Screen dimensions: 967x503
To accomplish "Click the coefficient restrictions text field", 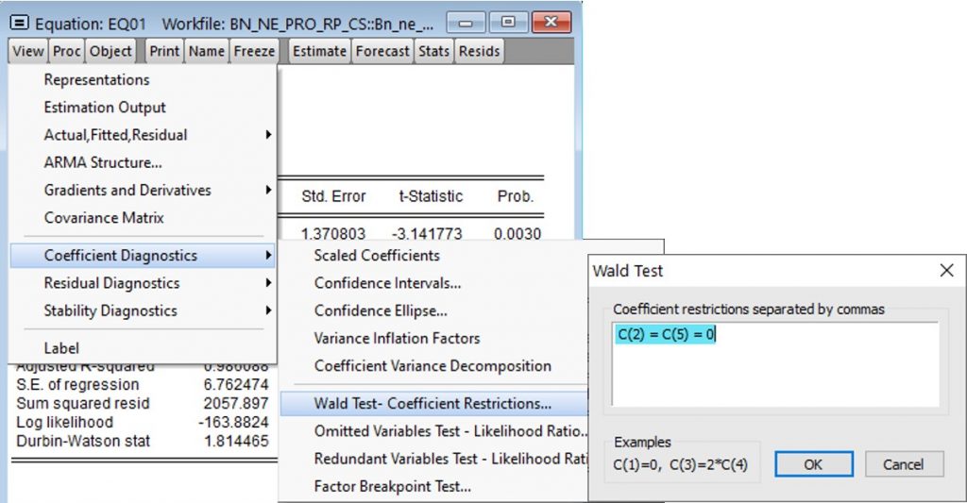I will pyautogui.click(x=774, y=363).
